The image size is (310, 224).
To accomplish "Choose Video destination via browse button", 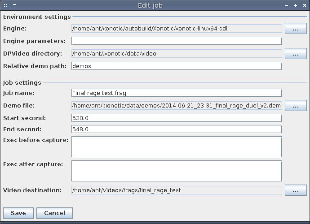I will [x=296, y=190].
